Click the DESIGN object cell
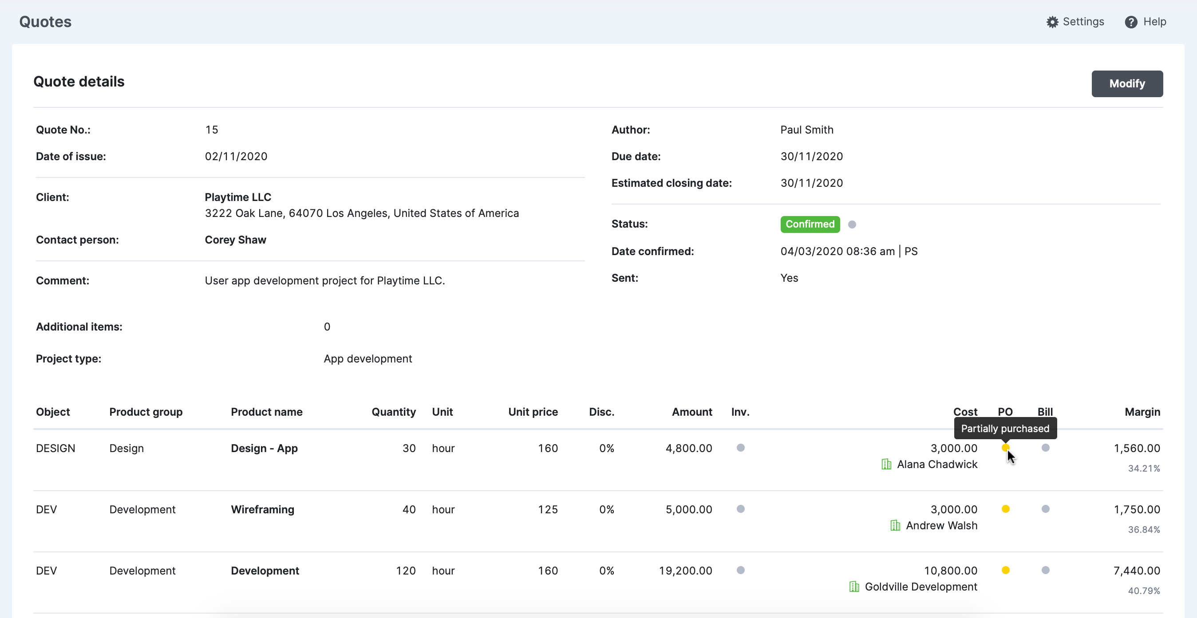This screenshot has width=1197, height=618. 56,449
